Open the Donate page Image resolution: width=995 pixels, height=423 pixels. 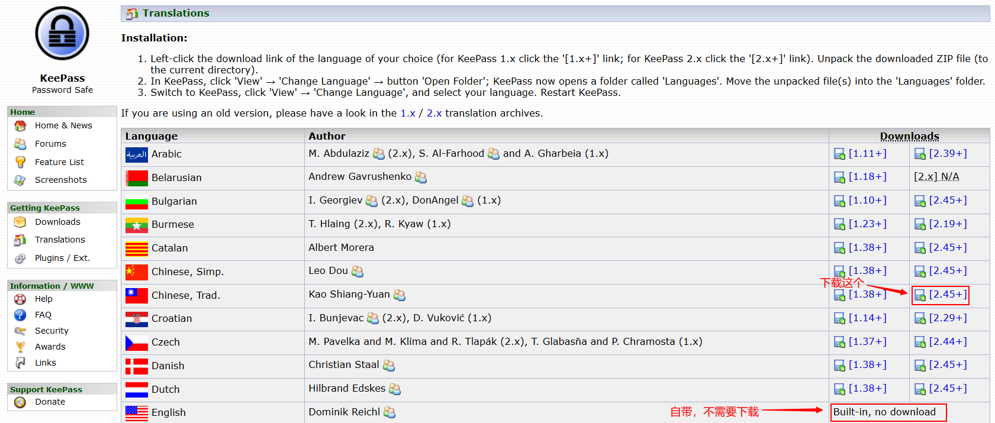click(x=50, y=402)
